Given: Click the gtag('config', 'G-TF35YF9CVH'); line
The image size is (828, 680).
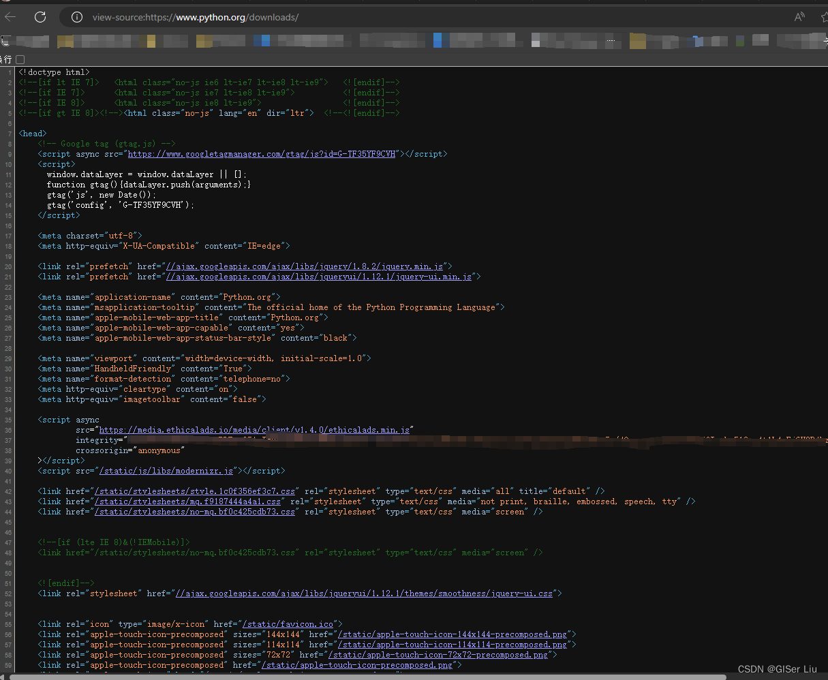Looking at the screenshot, I should click(121, 205).
